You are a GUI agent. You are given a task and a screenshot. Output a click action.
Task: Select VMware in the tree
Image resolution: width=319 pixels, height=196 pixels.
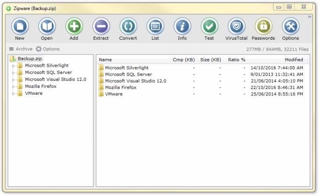click(x=34, y=93)
